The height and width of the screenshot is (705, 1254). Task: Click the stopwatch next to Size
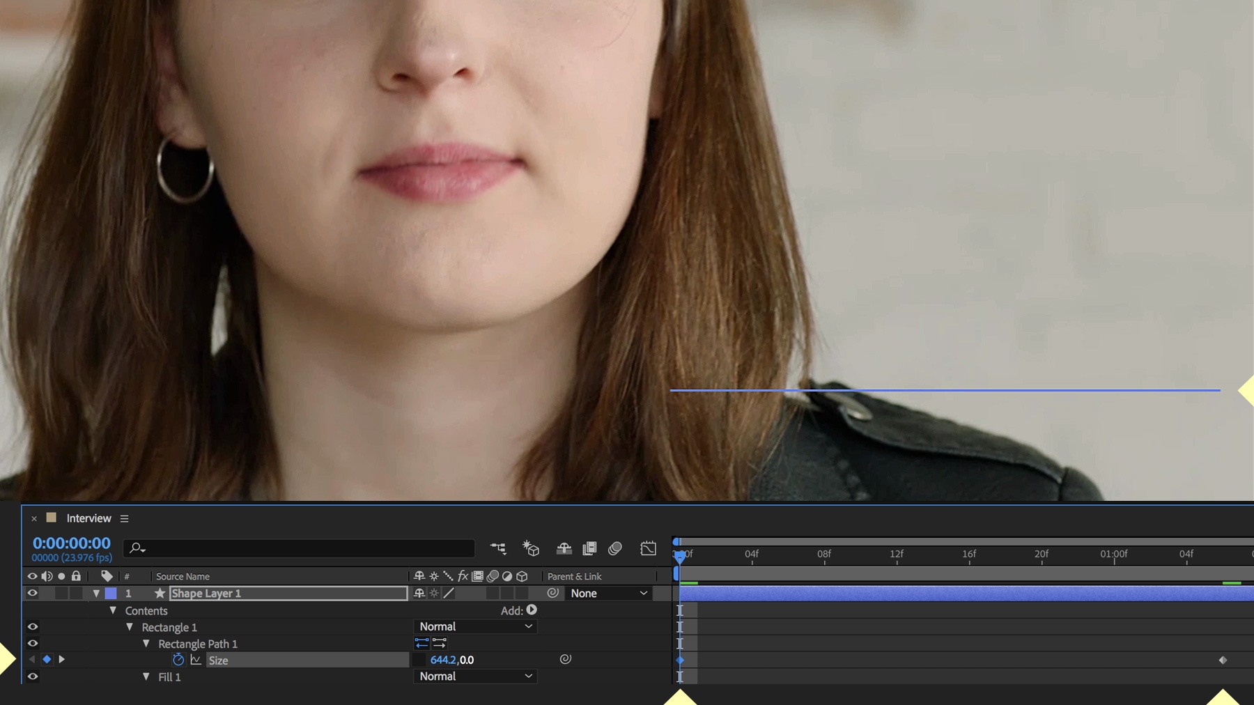[178, 660]
